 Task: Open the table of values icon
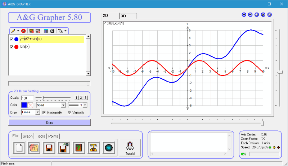tap(46, 31)
